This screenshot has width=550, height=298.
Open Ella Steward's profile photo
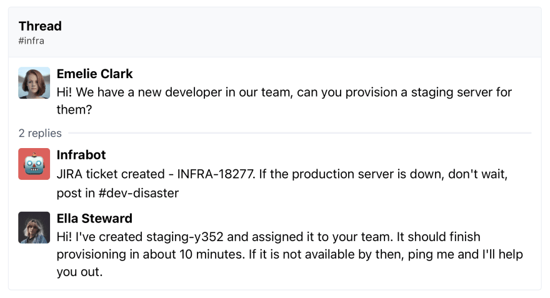point(34,227)
